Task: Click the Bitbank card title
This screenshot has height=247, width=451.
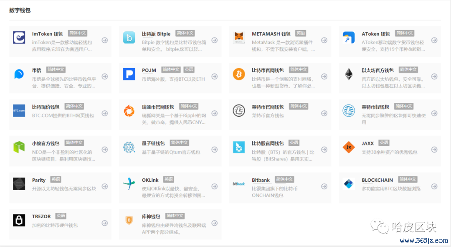Action: [261, 180]
